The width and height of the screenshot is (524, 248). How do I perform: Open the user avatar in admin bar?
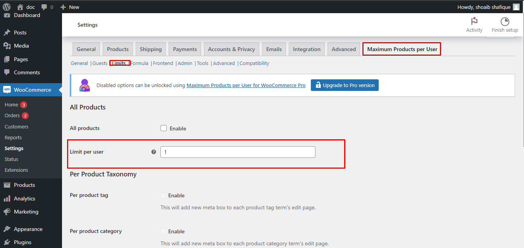click(x=516, y=7)
